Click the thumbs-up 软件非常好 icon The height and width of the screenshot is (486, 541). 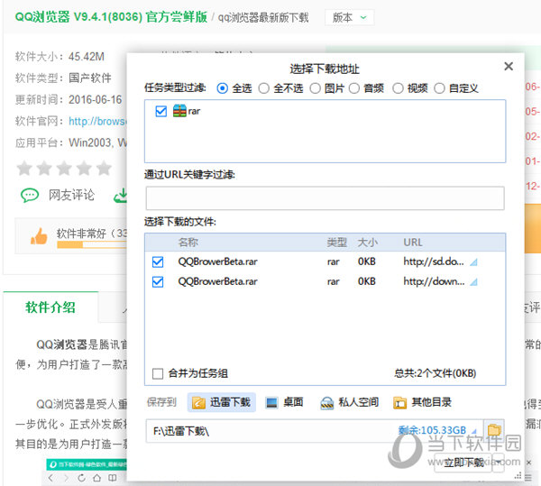tap(38, 236)
